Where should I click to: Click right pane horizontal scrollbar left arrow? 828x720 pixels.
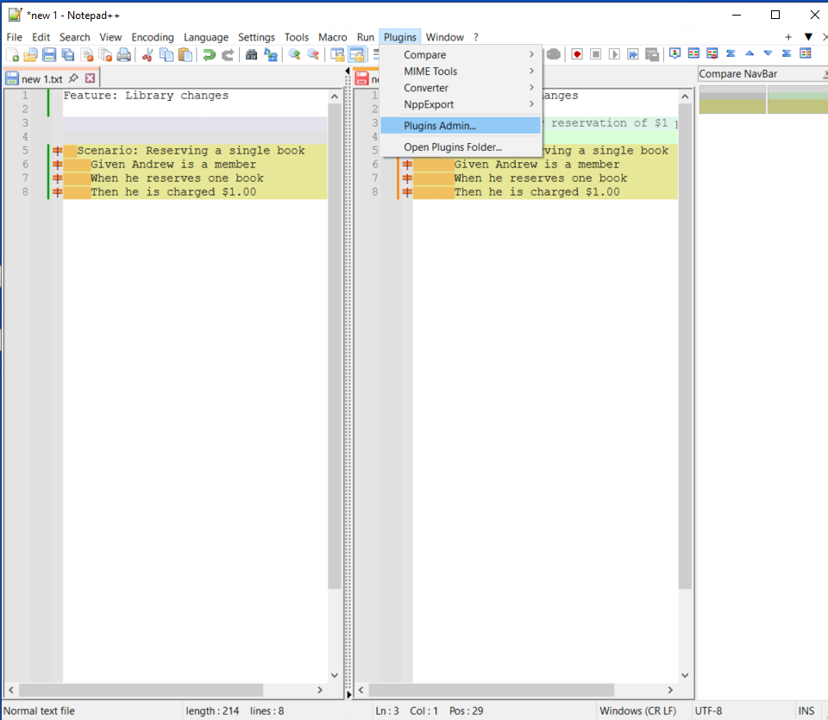[x=361, y=690]
